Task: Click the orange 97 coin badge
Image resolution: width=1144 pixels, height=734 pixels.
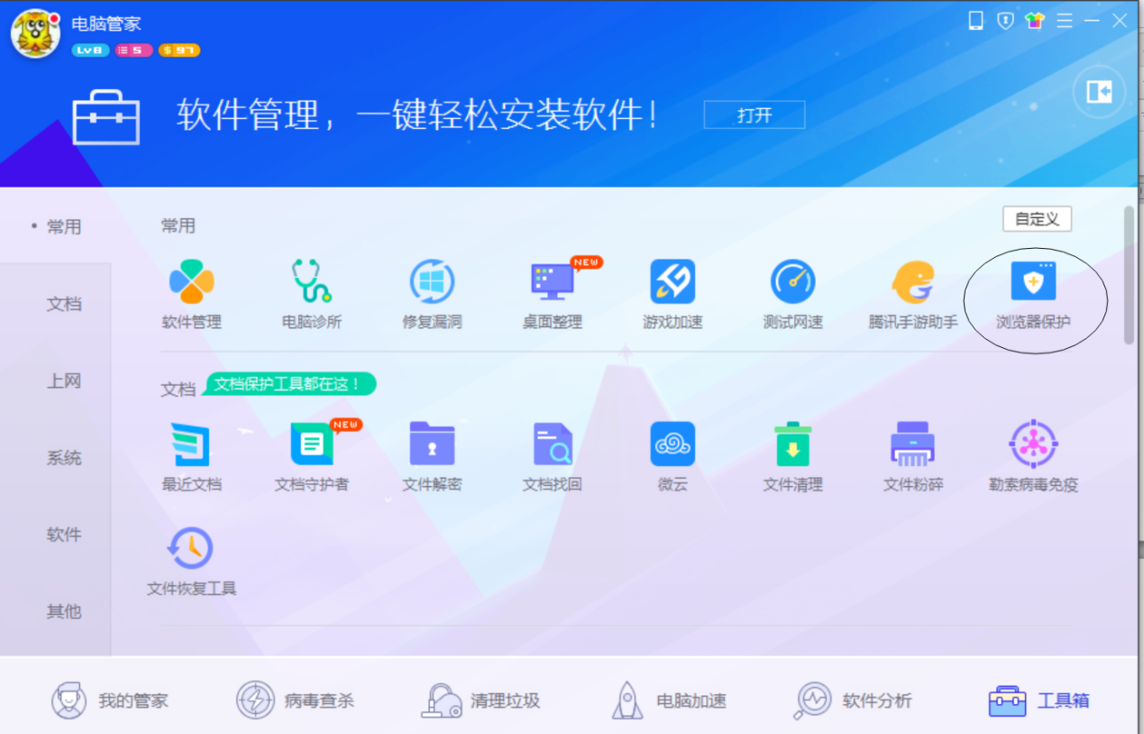Action: [178, 50]
